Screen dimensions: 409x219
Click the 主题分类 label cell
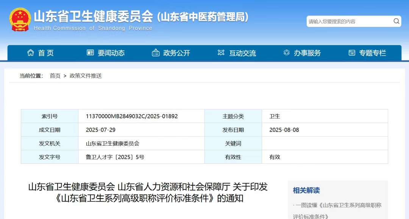pos(233,116)
